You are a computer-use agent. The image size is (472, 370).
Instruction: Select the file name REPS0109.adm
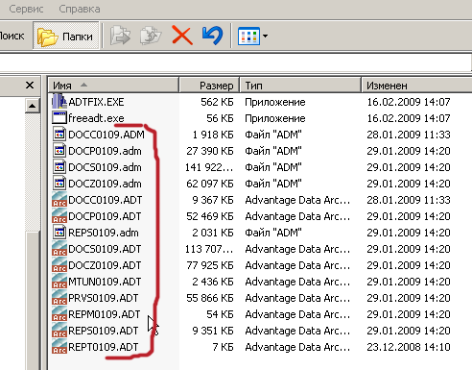[x=104, y=233]
